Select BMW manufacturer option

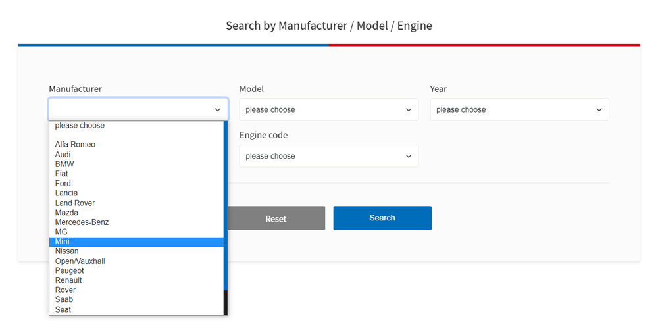coord(136,164)
